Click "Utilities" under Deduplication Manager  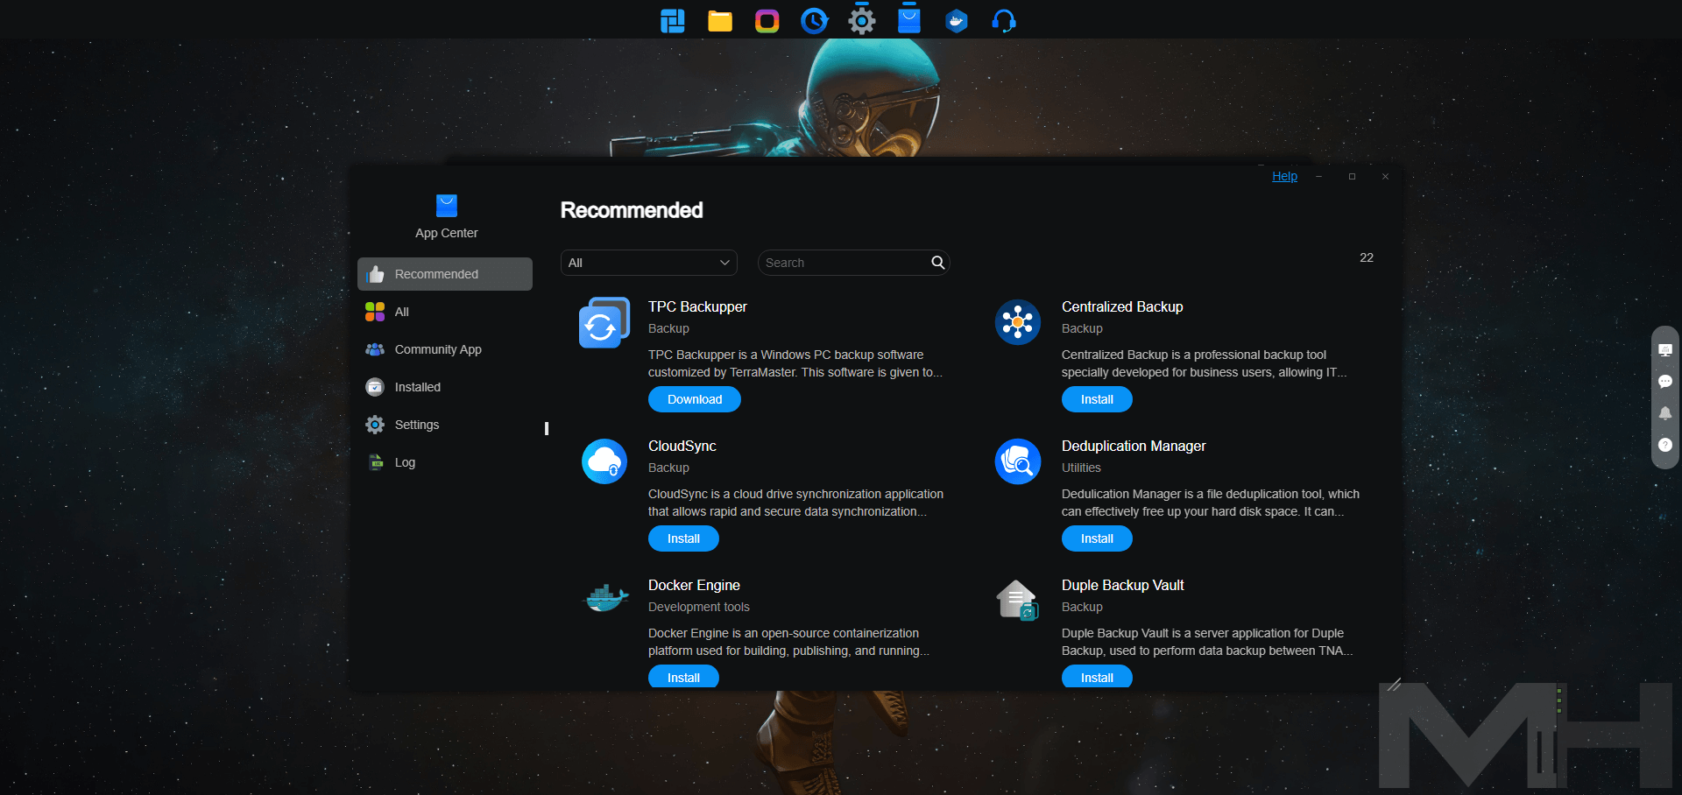coord(1081,468)
